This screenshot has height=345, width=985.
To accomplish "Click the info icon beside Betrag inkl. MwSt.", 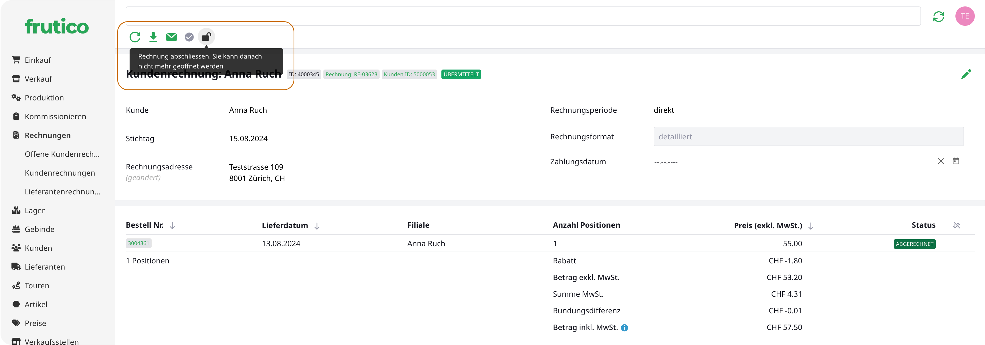I will [x=624, y=328].
